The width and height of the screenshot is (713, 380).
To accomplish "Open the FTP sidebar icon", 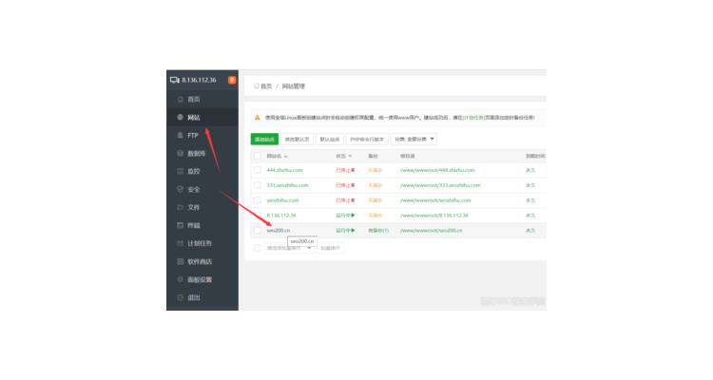I will tap(180, 135).
